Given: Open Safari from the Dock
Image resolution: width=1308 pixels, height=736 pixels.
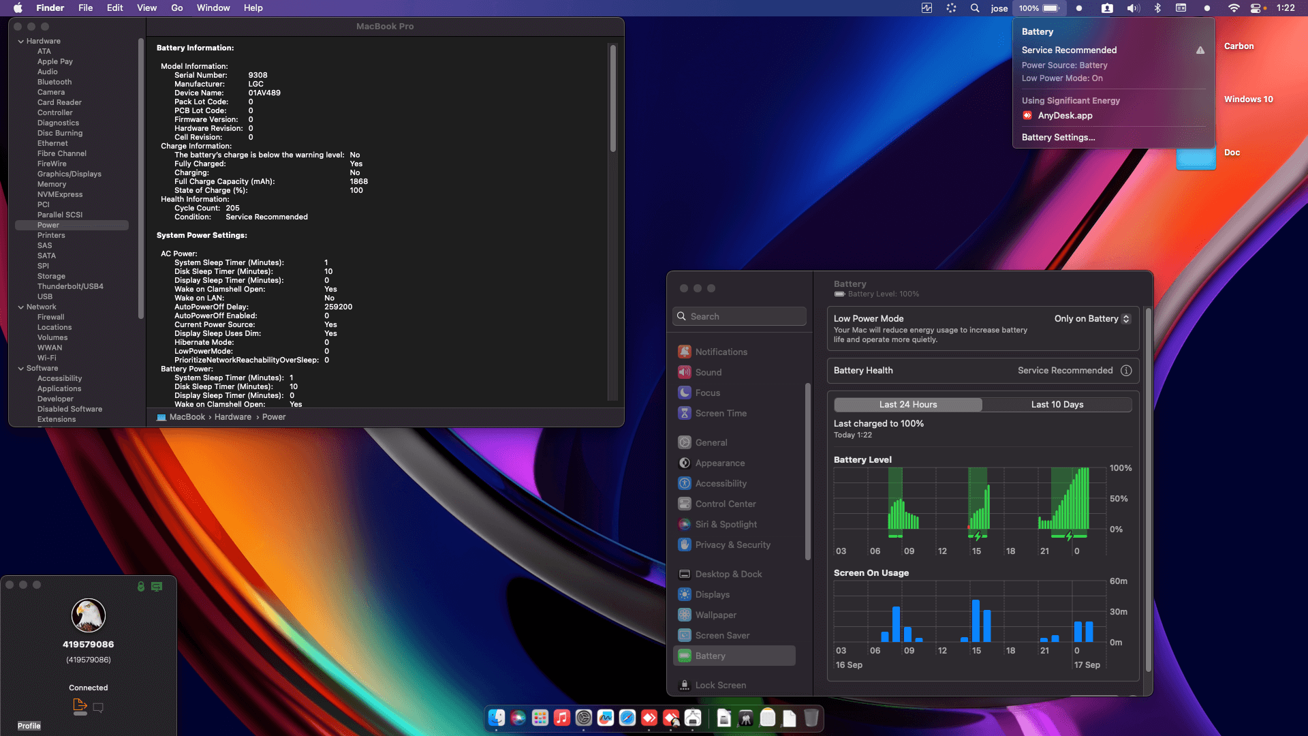Looking at the screenshot, I should 627,718.
